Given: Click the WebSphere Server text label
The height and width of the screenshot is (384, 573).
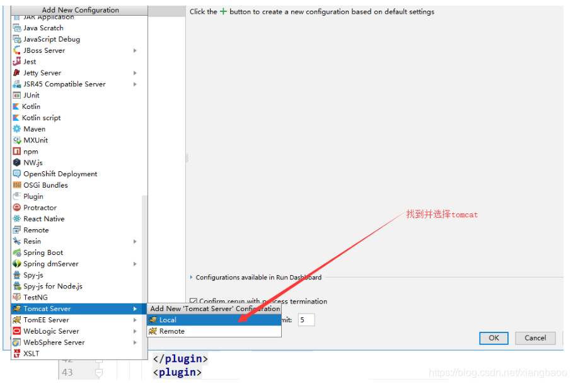Looking at the screenshot, I should tap(54, 342).
